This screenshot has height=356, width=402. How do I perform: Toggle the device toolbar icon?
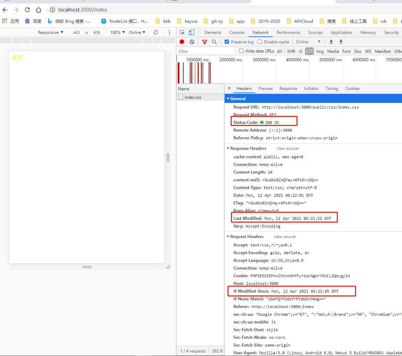coord(191,32)
